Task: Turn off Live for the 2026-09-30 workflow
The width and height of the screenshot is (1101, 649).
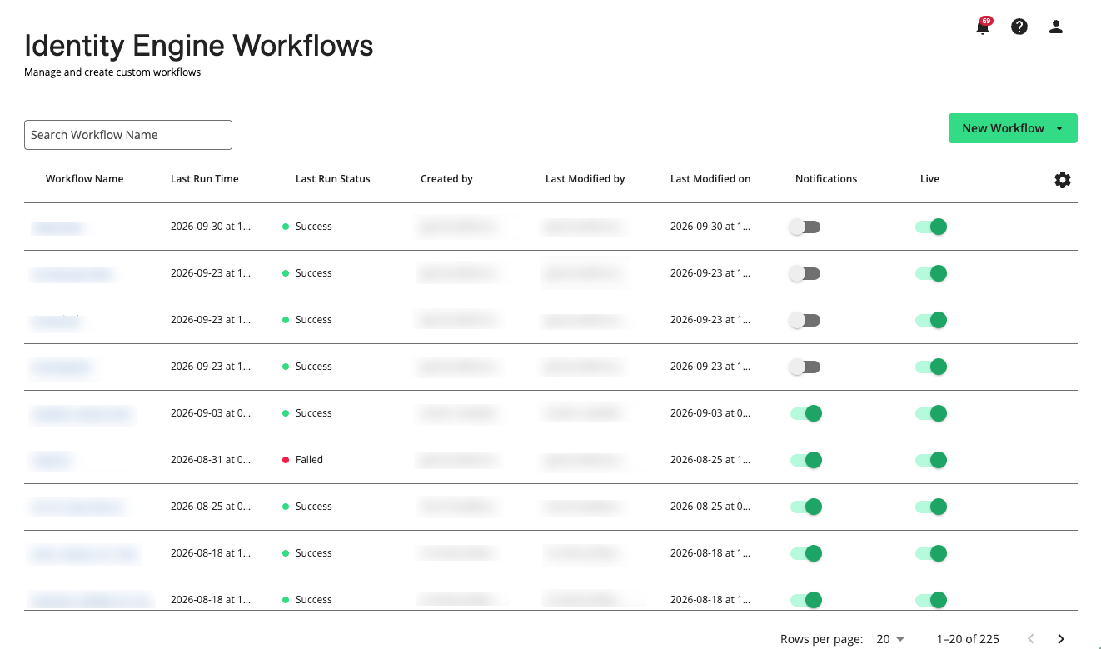Action: (x=931, y=227)
